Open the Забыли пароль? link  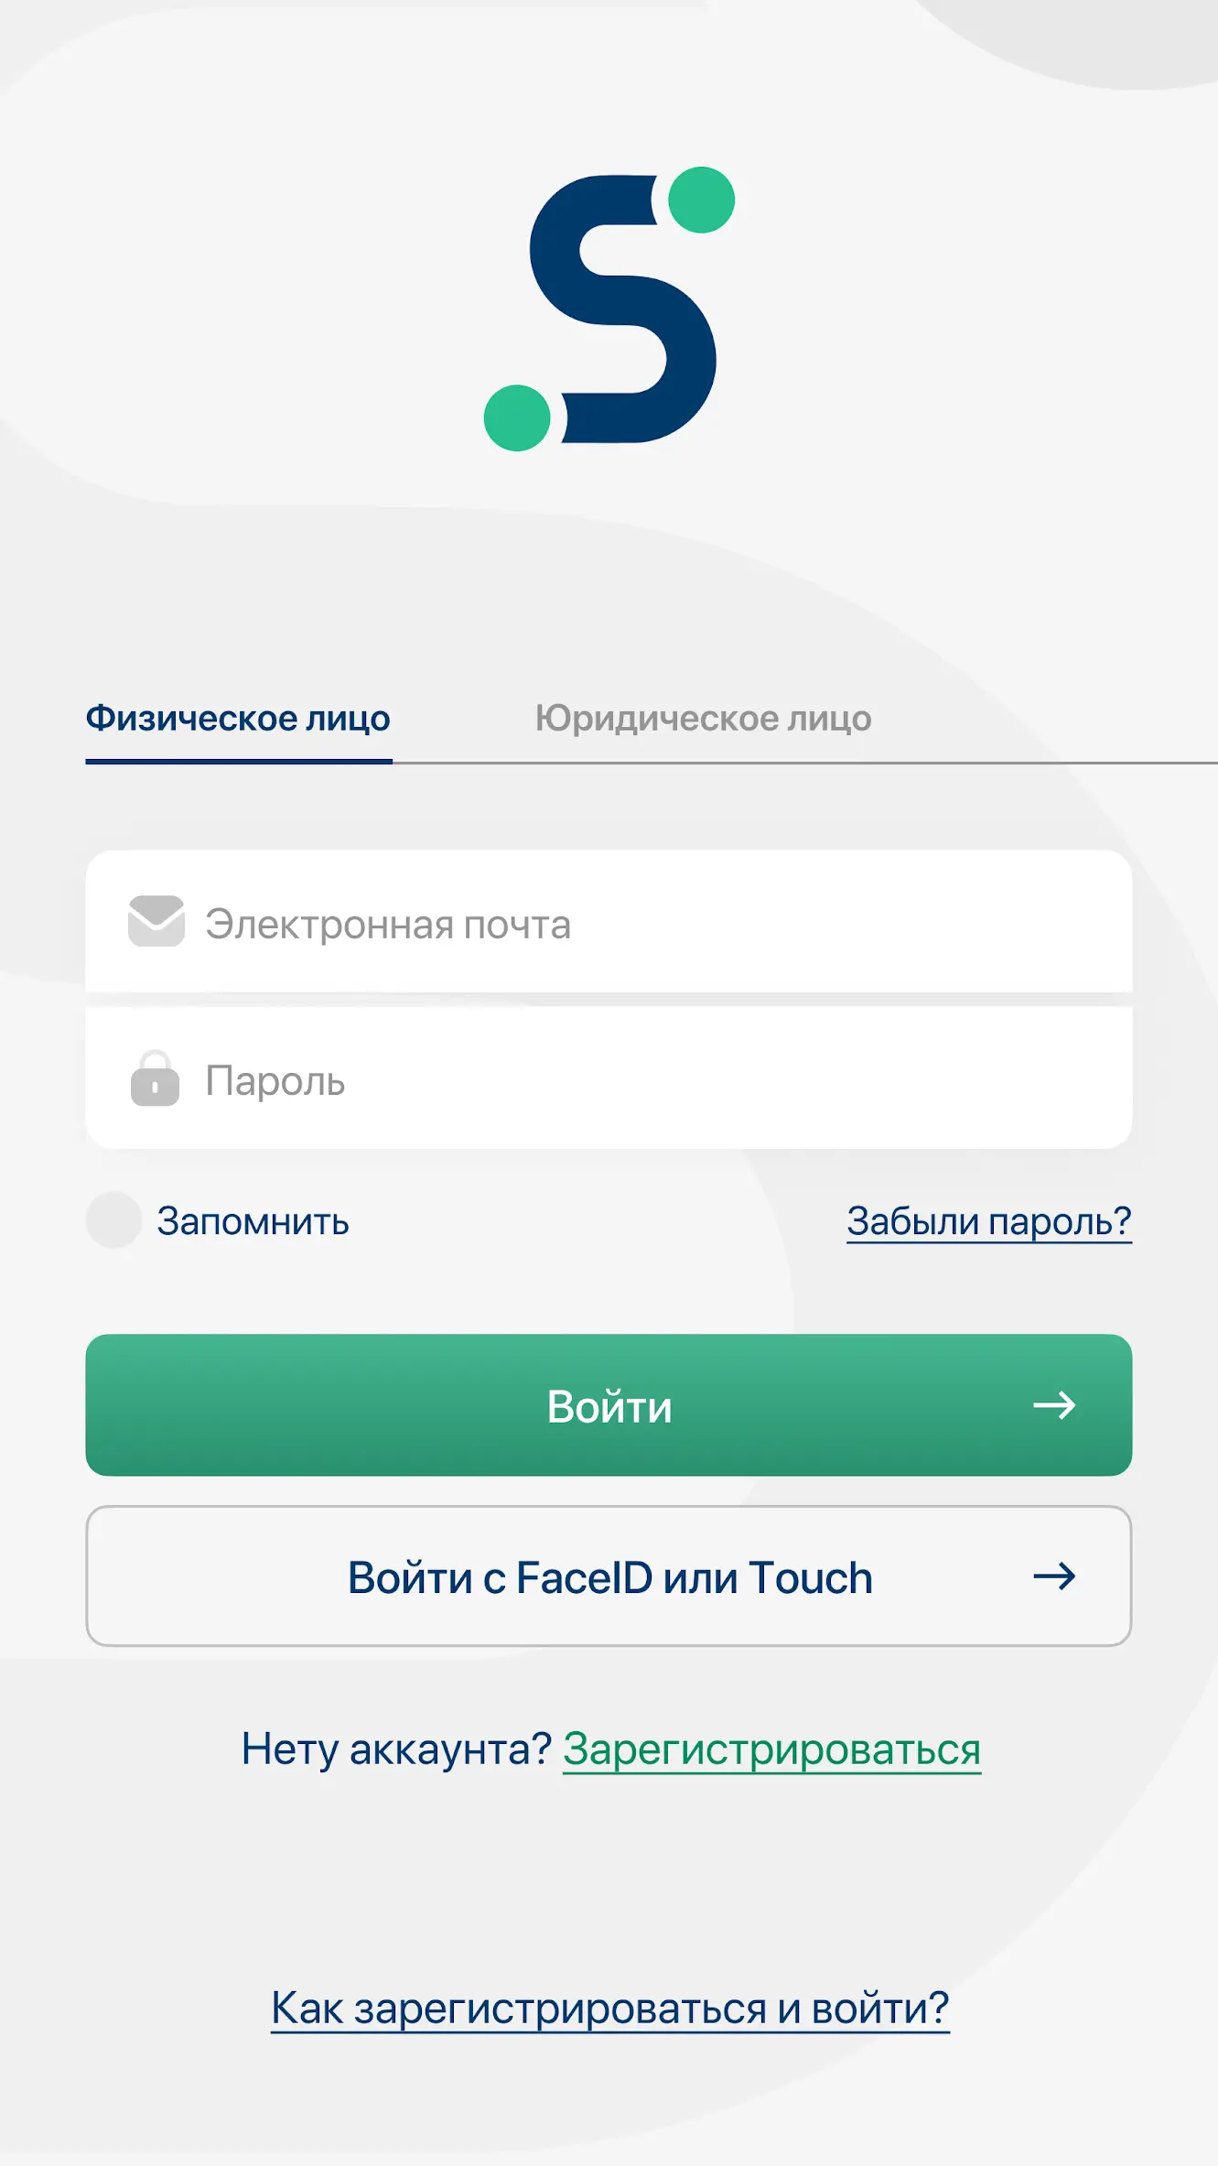tap(989, 1221)
